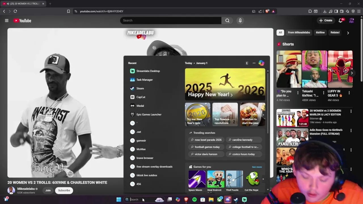Share this page via share icon
Screen dimensions: 363x204
coord(260,11)
